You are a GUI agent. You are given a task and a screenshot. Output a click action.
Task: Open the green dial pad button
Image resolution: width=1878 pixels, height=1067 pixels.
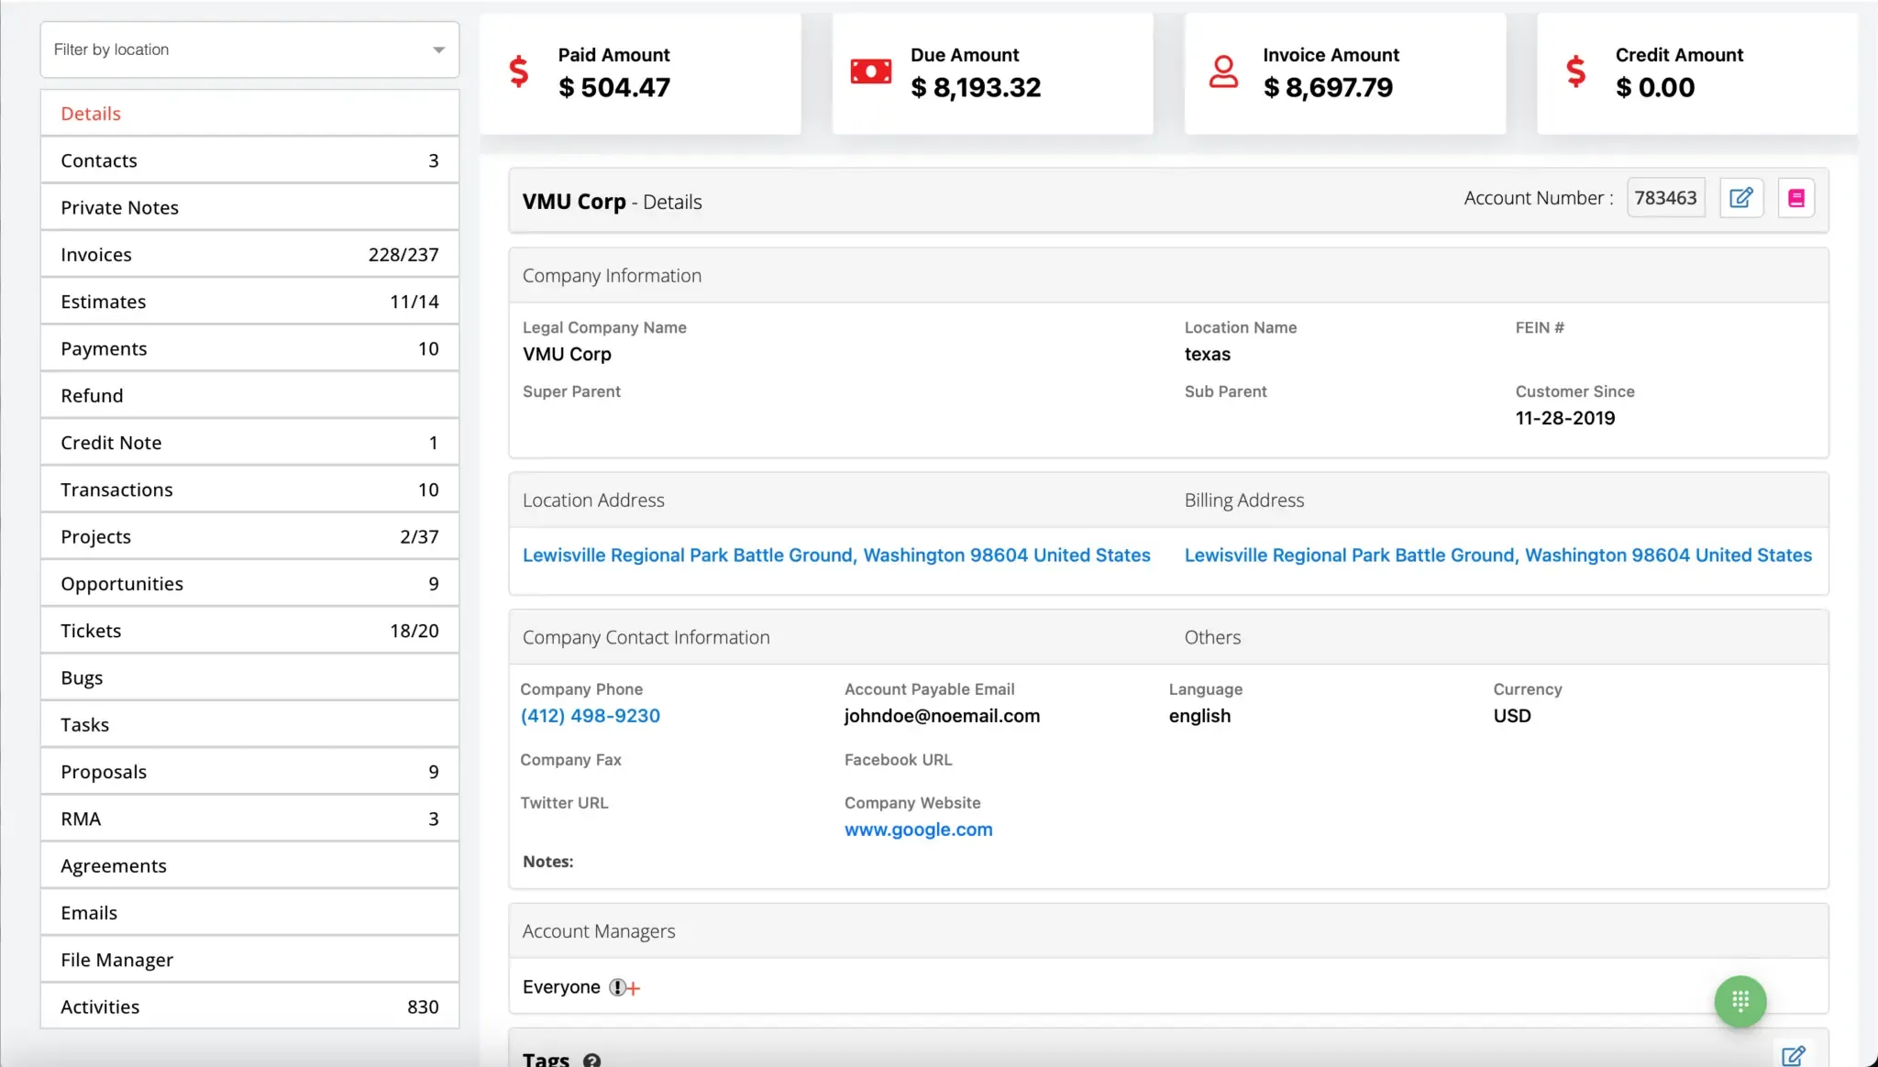coord(1740,1001)
